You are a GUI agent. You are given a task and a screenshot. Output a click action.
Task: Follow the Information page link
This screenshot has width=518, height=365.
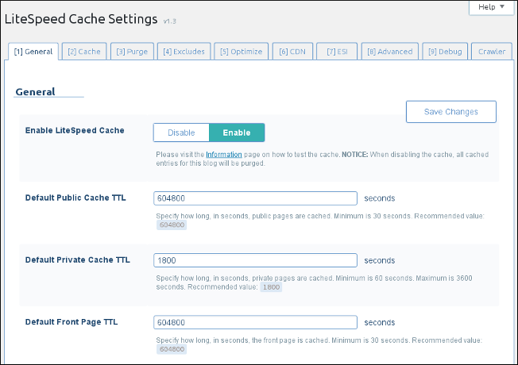tap(224, 154)
